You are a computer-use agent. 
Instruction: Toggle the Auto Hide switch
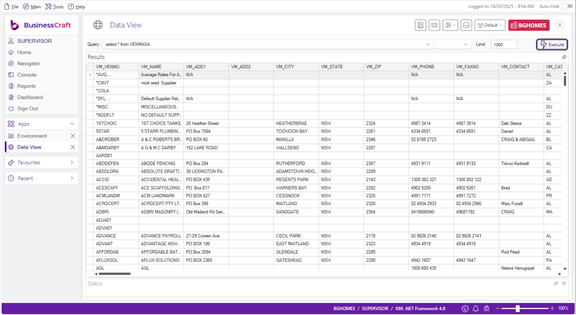pyautogui.click(x=567, y=6)
